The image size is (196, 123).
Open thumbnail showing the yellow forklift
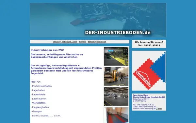(116, 76)
